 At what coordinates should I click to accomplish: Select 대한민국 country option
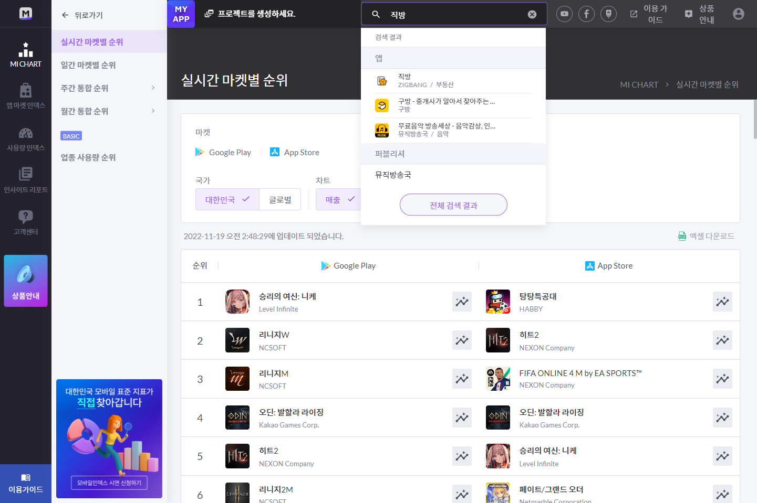click(x=227, y=199)
